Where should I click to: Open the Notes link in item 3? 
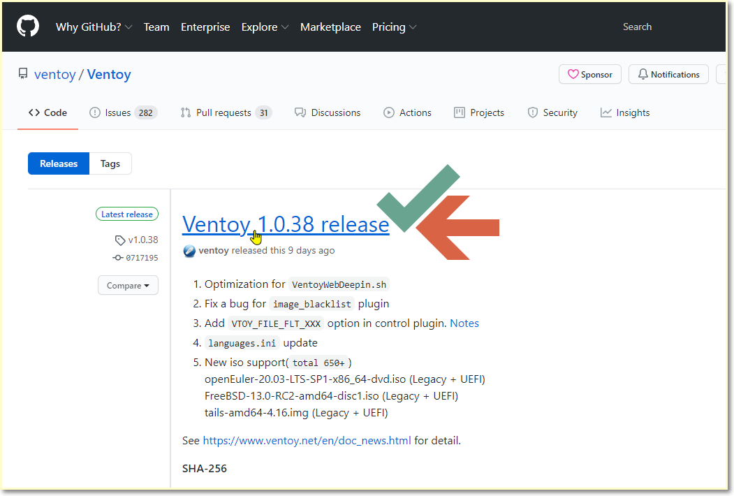[x=464, y=323]
